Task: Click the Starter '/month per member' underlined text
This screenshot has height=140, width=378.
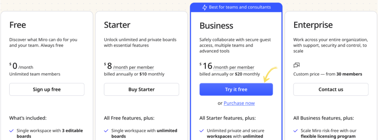Action: point(134,67)
